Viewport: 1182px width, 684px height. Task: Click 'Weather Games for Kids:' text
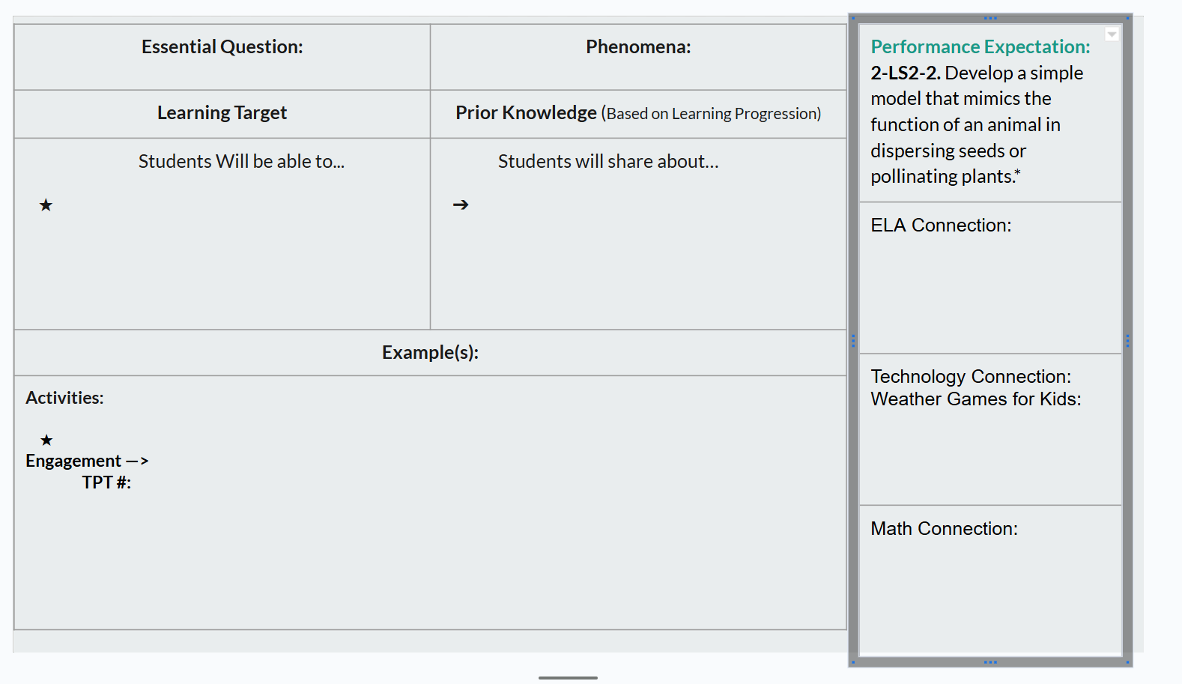click(x=976, y=399)
